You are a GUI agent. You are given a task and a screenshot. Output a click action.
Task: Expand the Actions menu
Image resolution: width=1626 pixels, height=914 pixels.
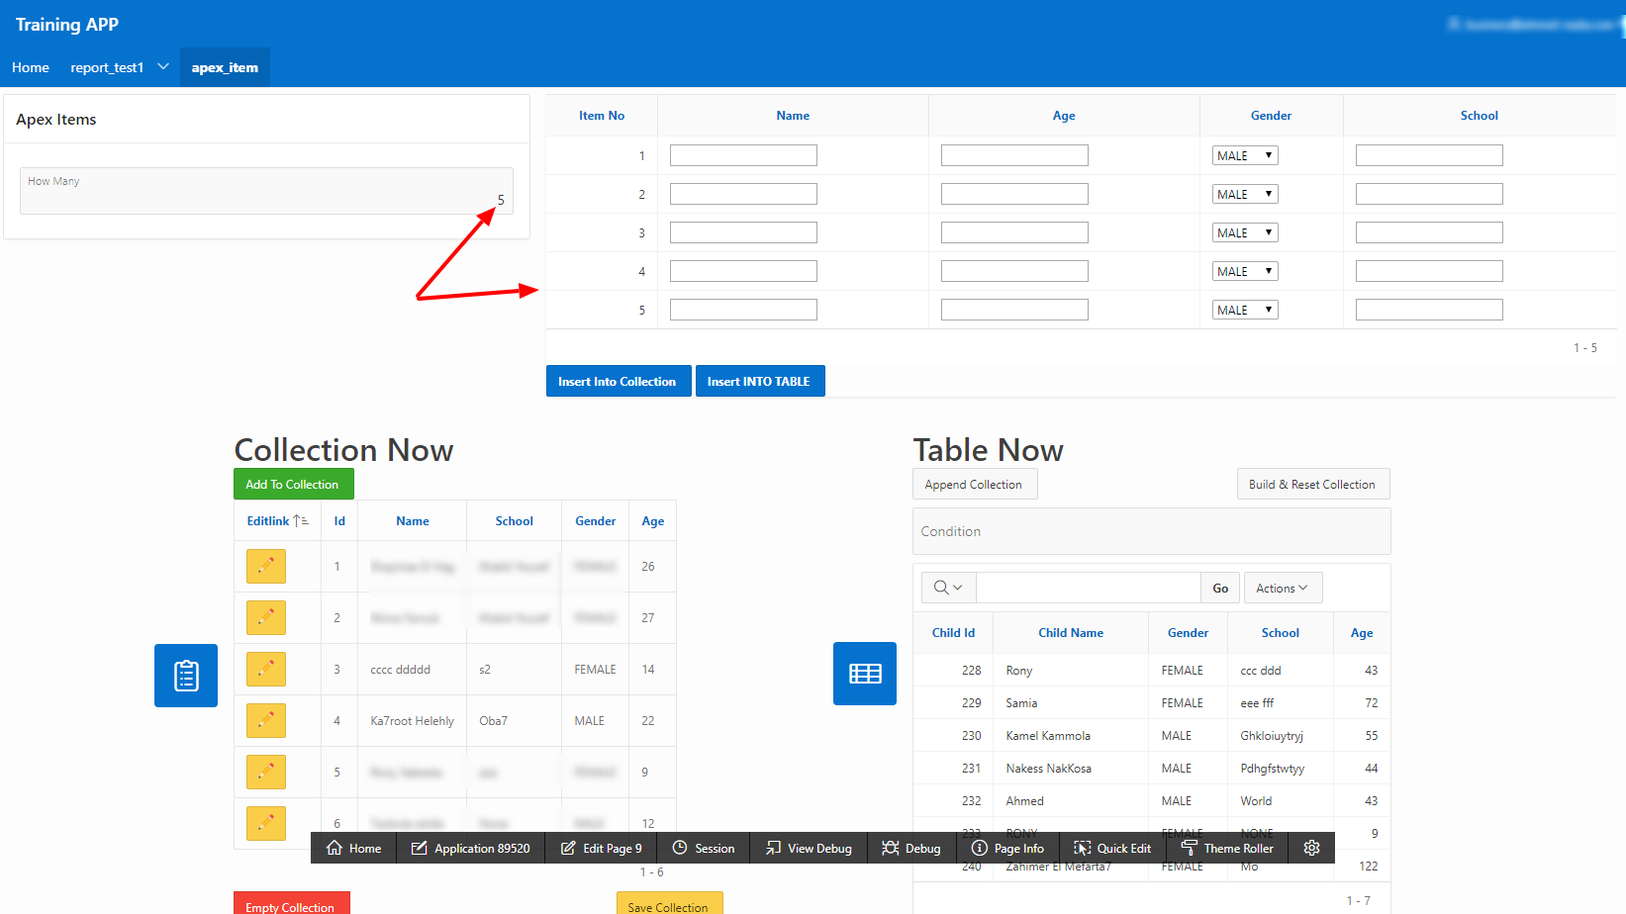[x=1283, y=588]
